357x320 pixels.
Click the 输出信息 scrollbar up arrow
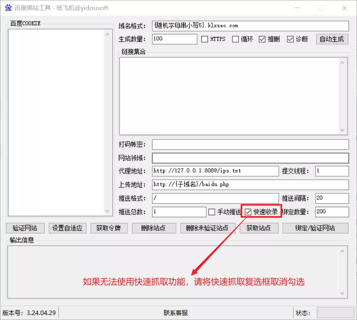(342, 251)
